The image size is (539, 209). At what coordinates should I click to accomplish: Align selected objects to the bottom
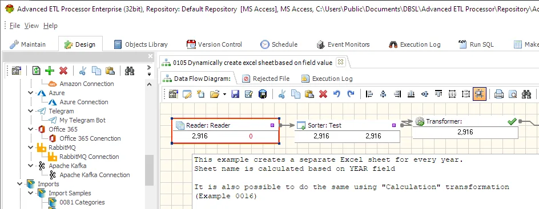[411, 94]
